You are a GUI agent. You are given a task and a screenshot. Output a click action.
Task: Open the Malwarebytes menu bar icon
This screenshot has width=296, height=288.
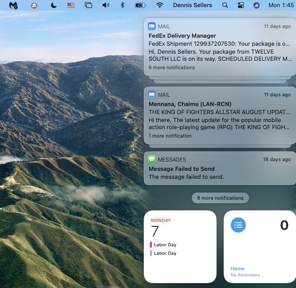tap(14, 5)
